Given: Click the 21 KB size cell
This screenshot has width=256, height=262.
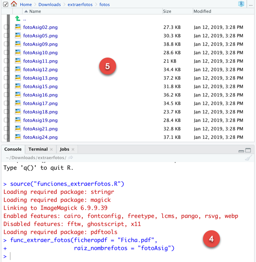Looking at the screenshot, I should pos(170,61).
